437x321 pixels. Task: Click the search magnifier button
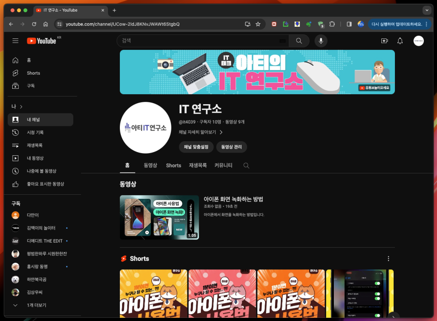click(x=299, y=41)
